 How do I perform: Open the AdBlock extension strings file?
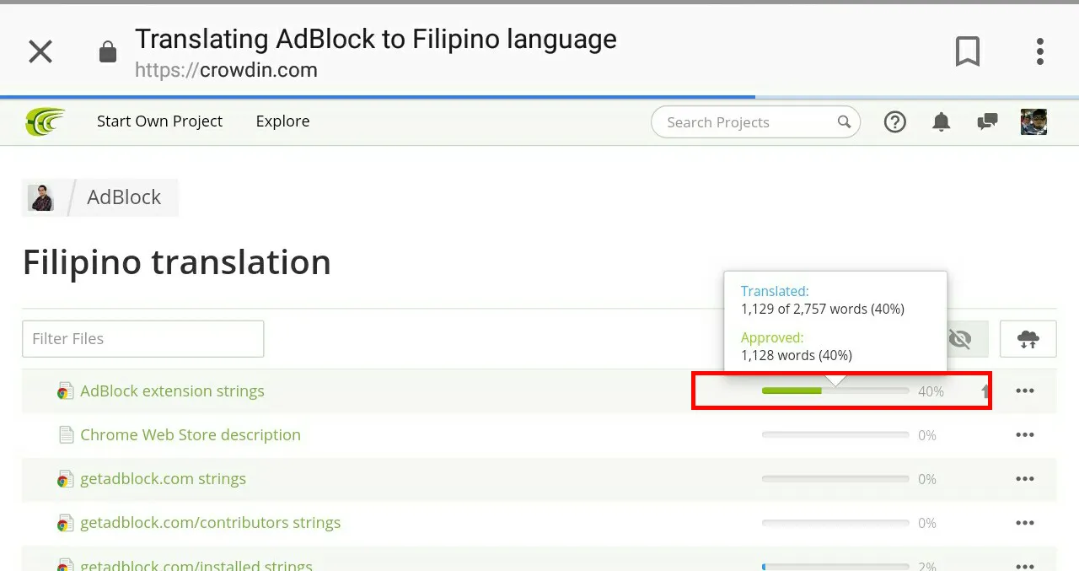[x=172, y=391]
